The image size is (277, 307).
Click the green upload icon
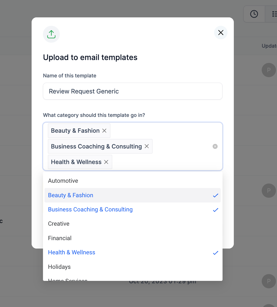(51, 34)
